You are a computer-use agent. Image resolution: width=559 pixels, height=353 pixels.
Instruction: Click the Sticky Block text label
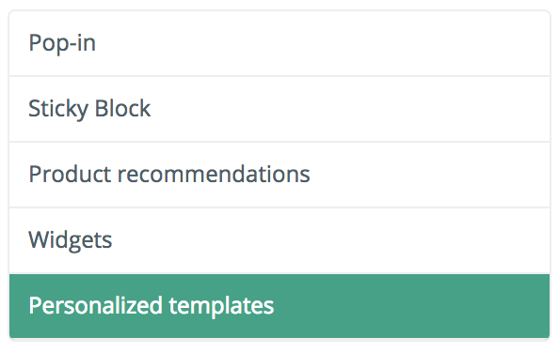pos(89,108)
